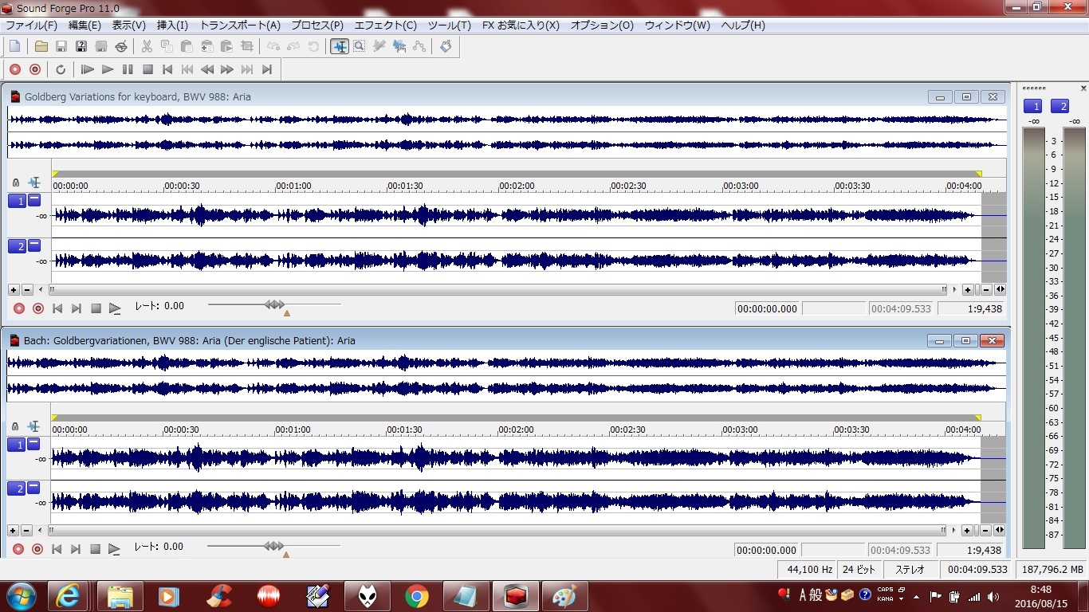Go to end in main transport toolbar
Image resolution: width=1089 pixels, height=612 pixels.
[x=267, y=69]
